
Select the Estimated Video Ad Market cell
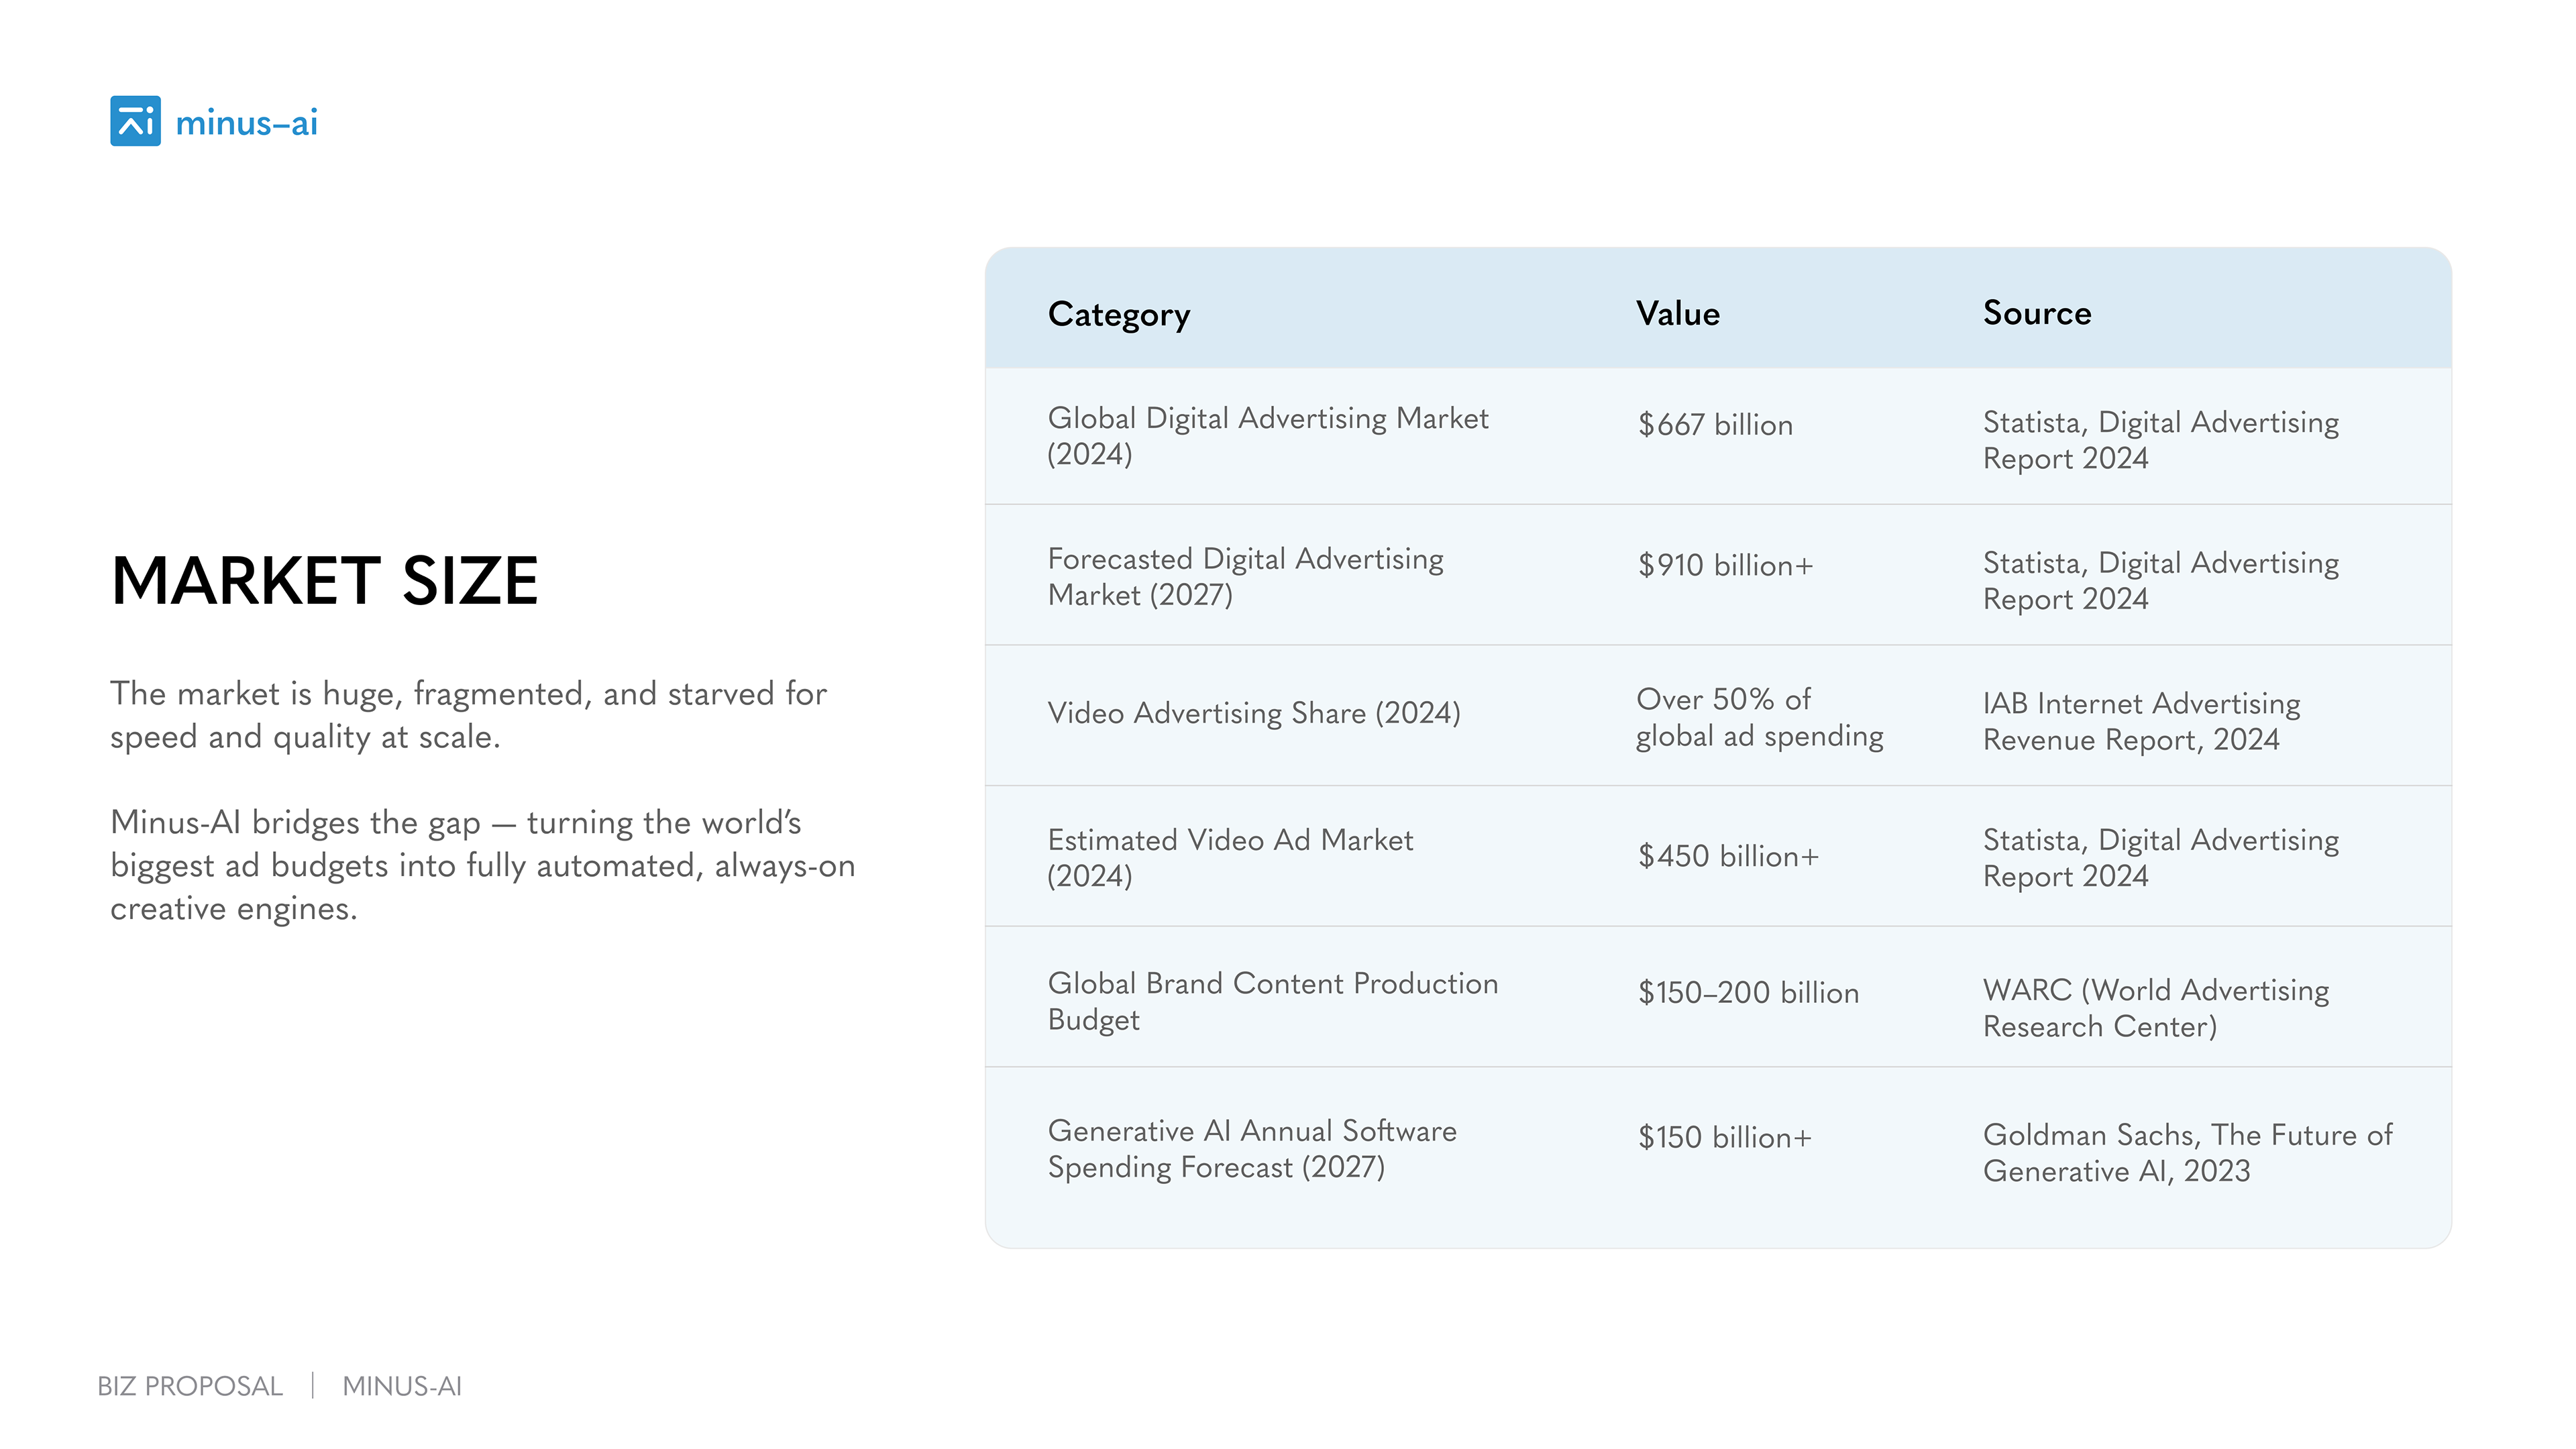click(x=1229, y=857)
